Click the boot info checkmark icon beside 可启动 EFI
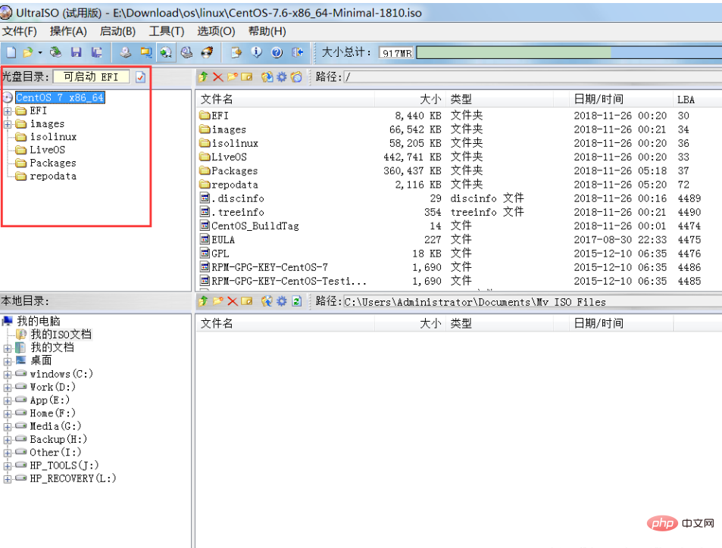722x548 pixels. click(140, 77)
